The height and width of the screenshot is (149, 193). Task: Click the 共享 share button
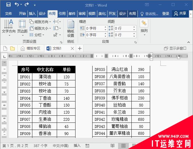click(x=180, y=13)
